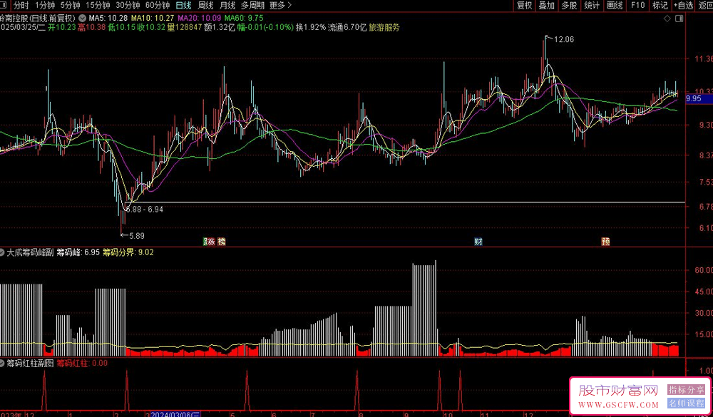
Task: Click the 画线 drawing tools button
Action: coord(615,5)
